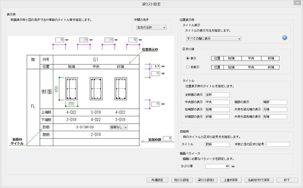Screen dimensions: 303x188
Task: Edit the 終端部の表示 field
Action: click(218, 117)
